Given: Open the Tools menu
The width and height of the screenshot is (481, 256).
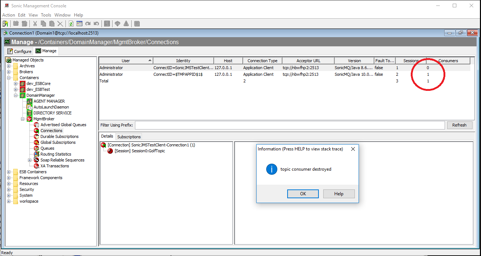Looking at the screenshot, I should tap(46, 15).
